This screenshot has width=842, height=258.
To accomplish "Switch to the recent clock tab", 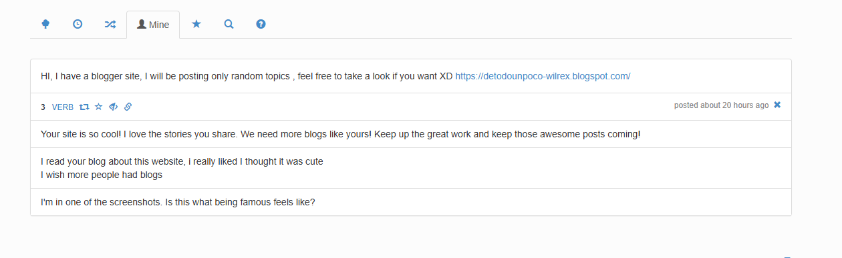I will pos(78,24).
